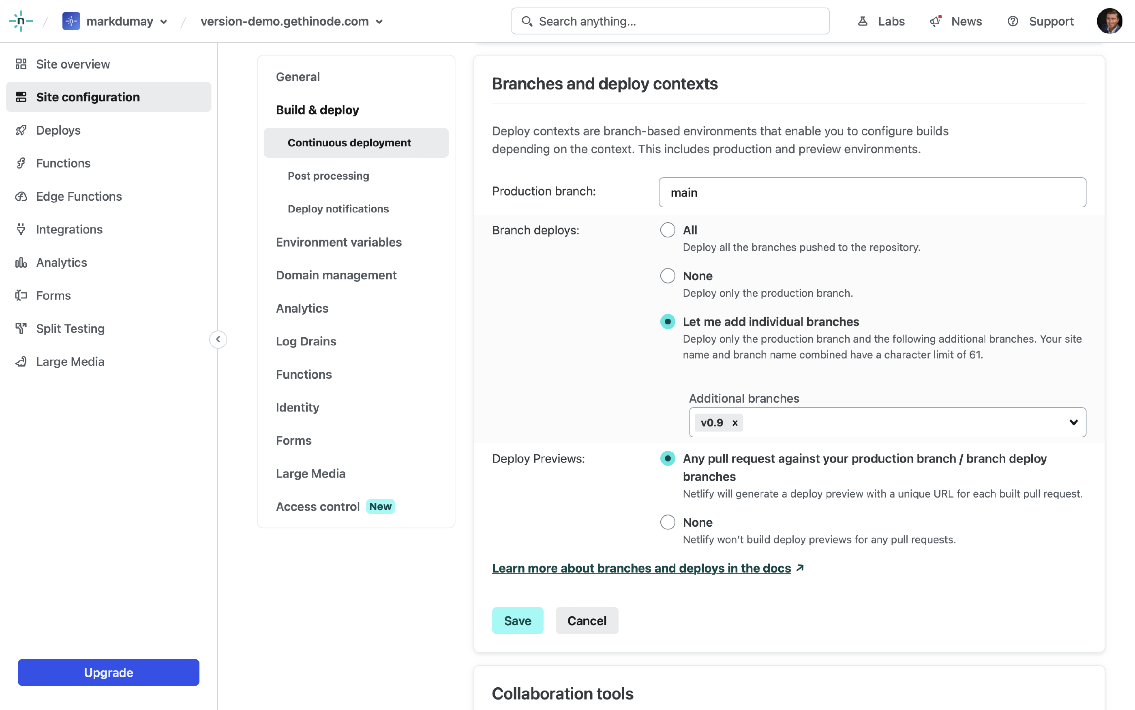Click the Edge Functions sidebar icon
Image resolution: width=1135 pixels, height=710 pixels.
(x=21, y=196)
